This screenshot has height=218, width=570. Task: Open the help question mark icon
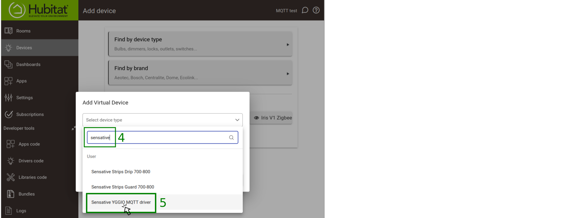pyautogui.click(x=316, y=10)
